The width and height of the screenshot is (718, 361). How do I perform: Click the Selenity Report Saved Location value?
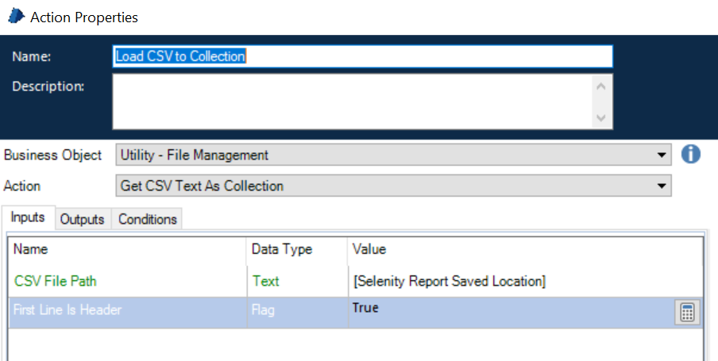(450, 281)
